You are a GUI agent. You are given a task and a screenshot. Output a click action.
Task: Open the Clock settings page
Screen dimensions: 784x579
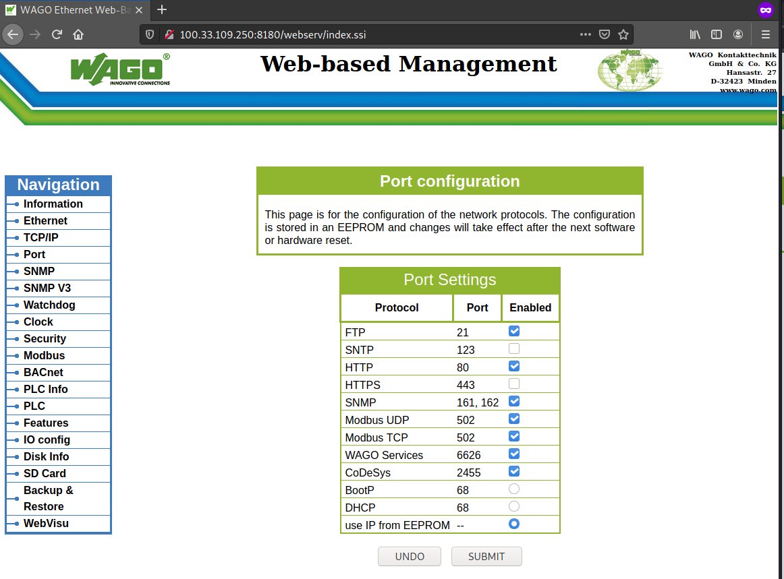[x=38, y=322]
